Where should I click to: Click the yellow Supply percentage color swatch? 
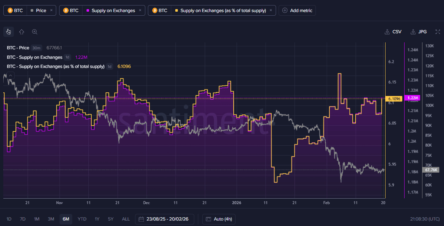coord(177,11)
